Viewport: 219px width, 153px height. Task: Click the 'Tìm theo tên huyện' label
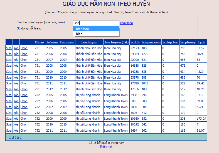(41, 22)
